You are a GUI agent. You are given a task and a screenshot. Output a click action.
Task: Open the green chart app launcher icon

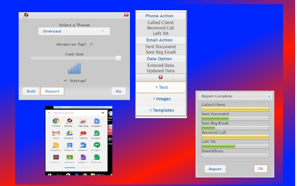[97, 157]
